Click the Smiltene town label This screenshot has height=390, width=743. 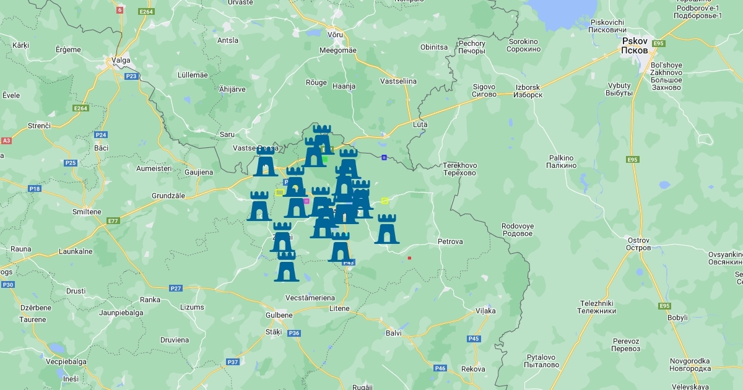(x=87, y=212)
